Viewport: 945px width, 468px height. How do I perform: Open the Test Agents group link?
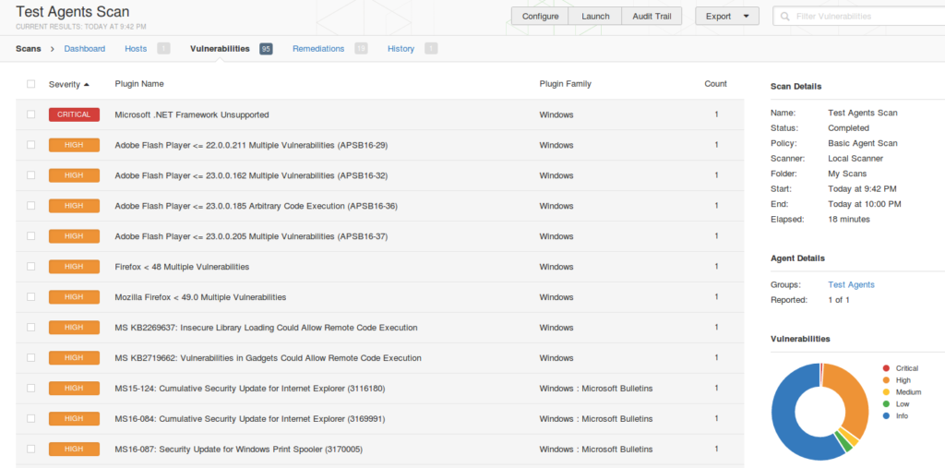pos(851,285)
